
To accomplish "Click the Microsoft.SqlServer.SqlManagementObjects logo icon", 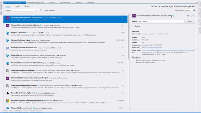I will coord(8,101).
